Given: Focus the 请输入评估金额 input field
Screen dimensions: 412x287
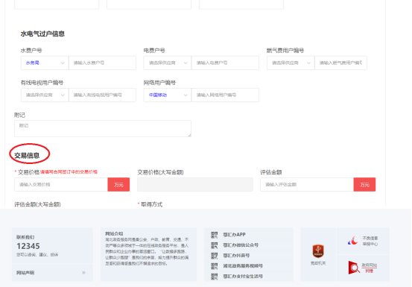Looking at the screenshot, I should [x=307, y=185].
